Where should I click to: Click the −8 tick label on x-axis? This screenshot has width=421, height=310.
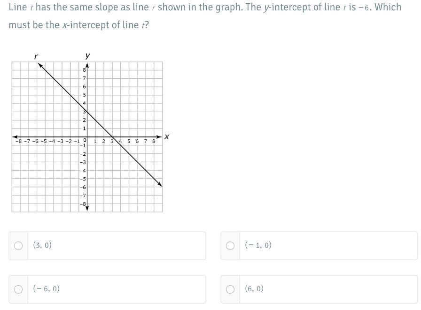[18, 141]
